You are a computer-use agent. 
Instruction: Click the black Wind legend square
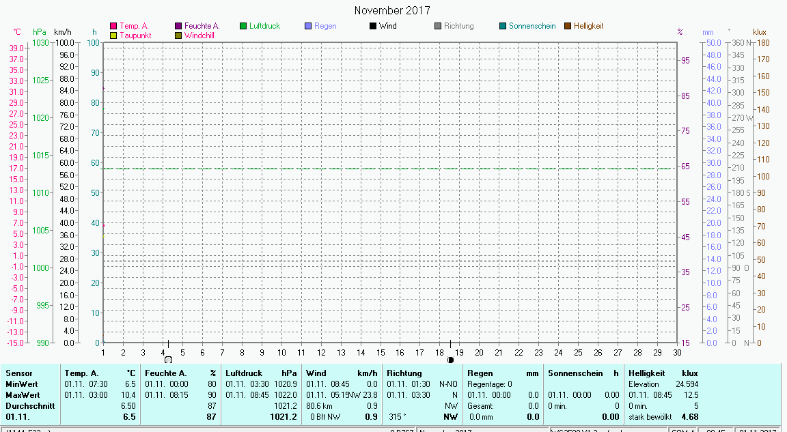[x=373, y=27]
